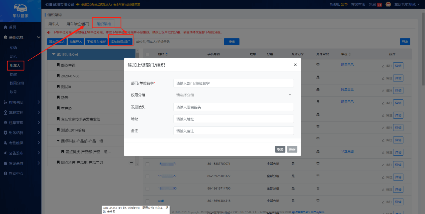
Task: Click the pencil 备注 icon for first row
Action: coord(383,66)
